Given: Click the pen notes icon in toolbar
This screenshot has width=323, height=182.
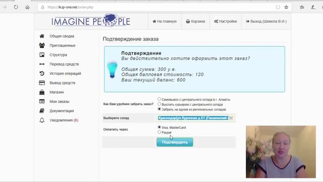Looking at the screenshot, I should pos(313,7).
